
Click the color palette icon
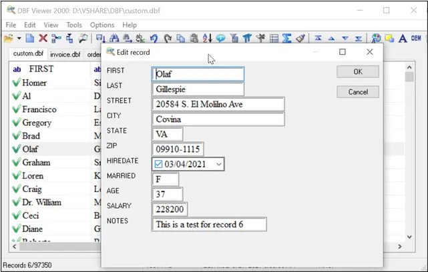[376, 38]
